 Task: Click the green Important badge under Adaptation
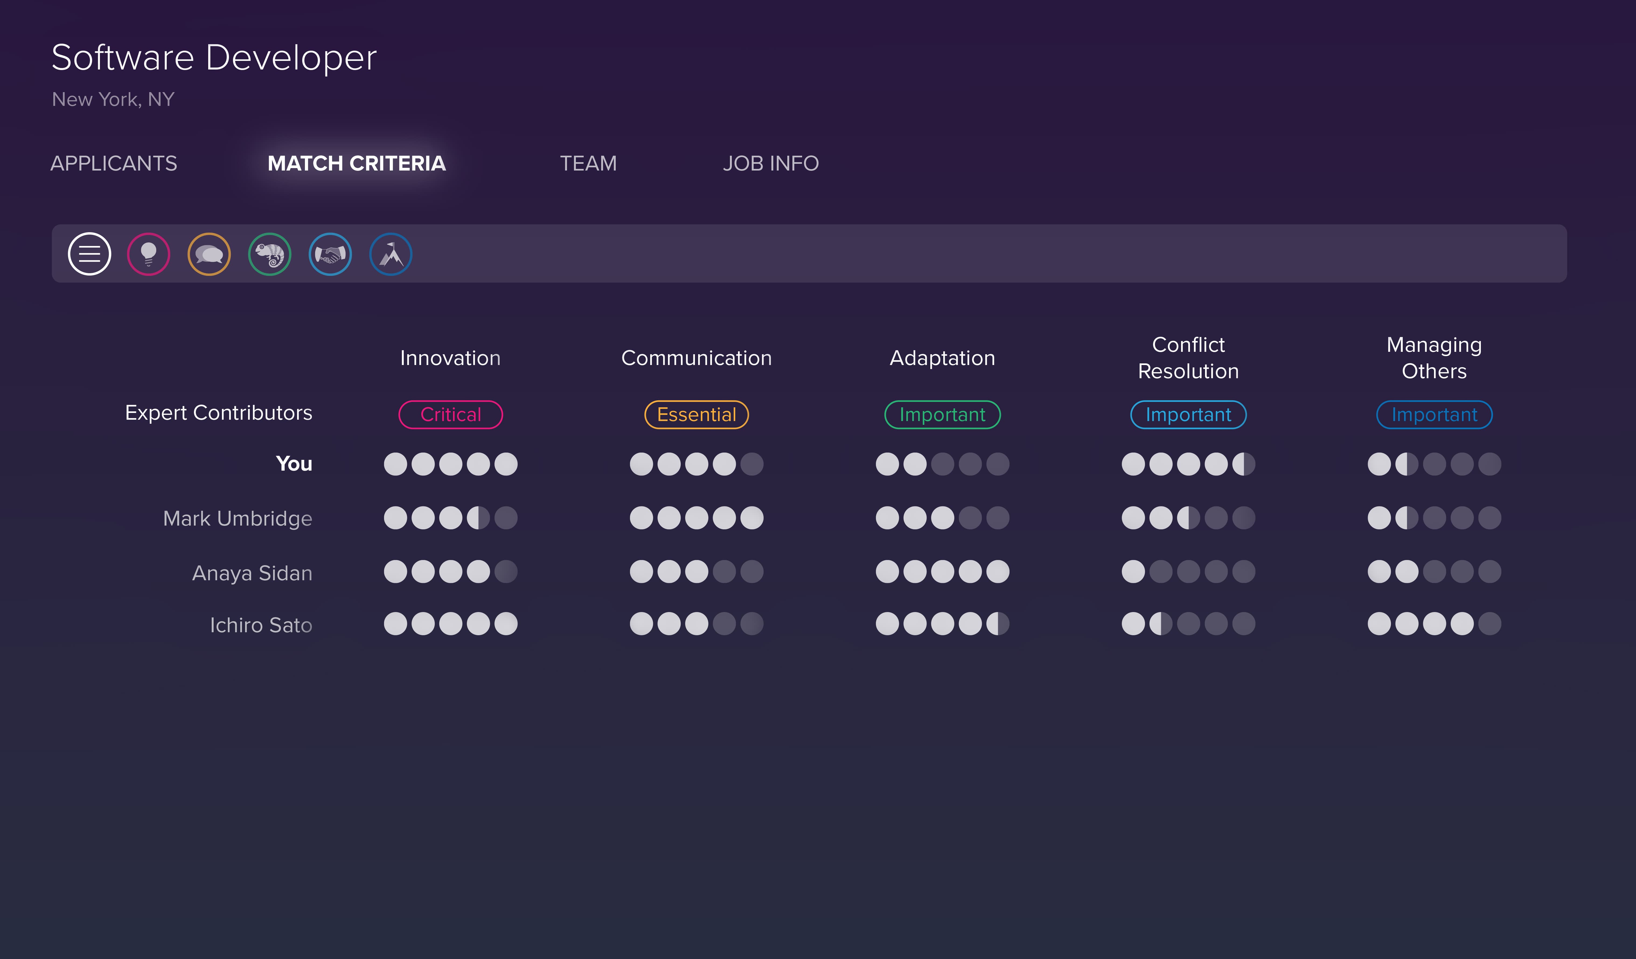coord(942,414)
